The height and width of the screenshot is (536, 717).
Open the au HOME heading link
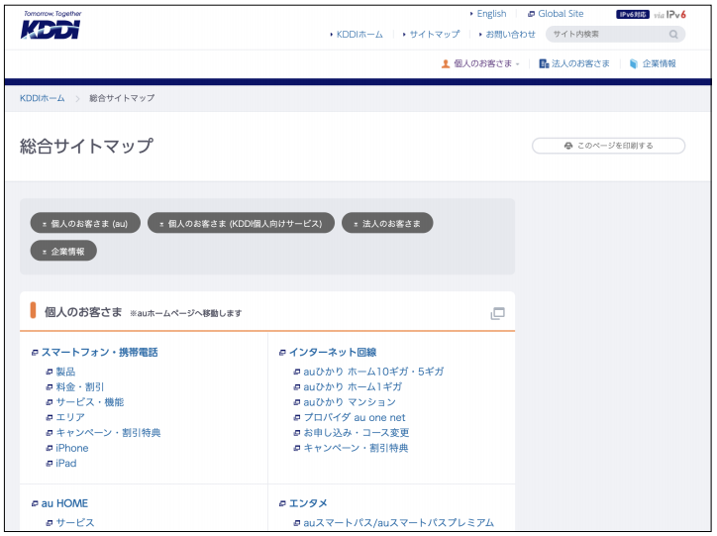coord(64,503)
